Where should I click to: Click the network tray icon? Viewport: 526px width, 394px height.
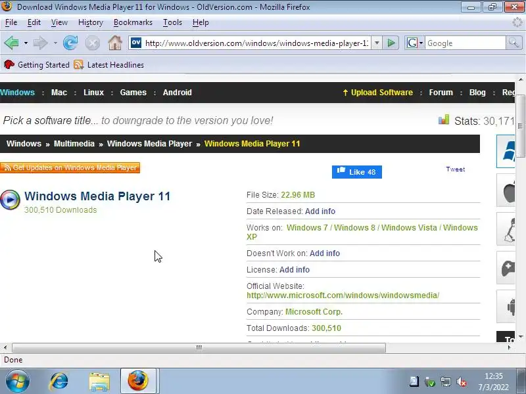coord(446,382)
